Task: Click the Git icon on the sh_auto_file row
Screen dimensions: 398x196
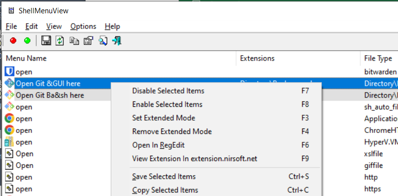Action: (9, 107)
